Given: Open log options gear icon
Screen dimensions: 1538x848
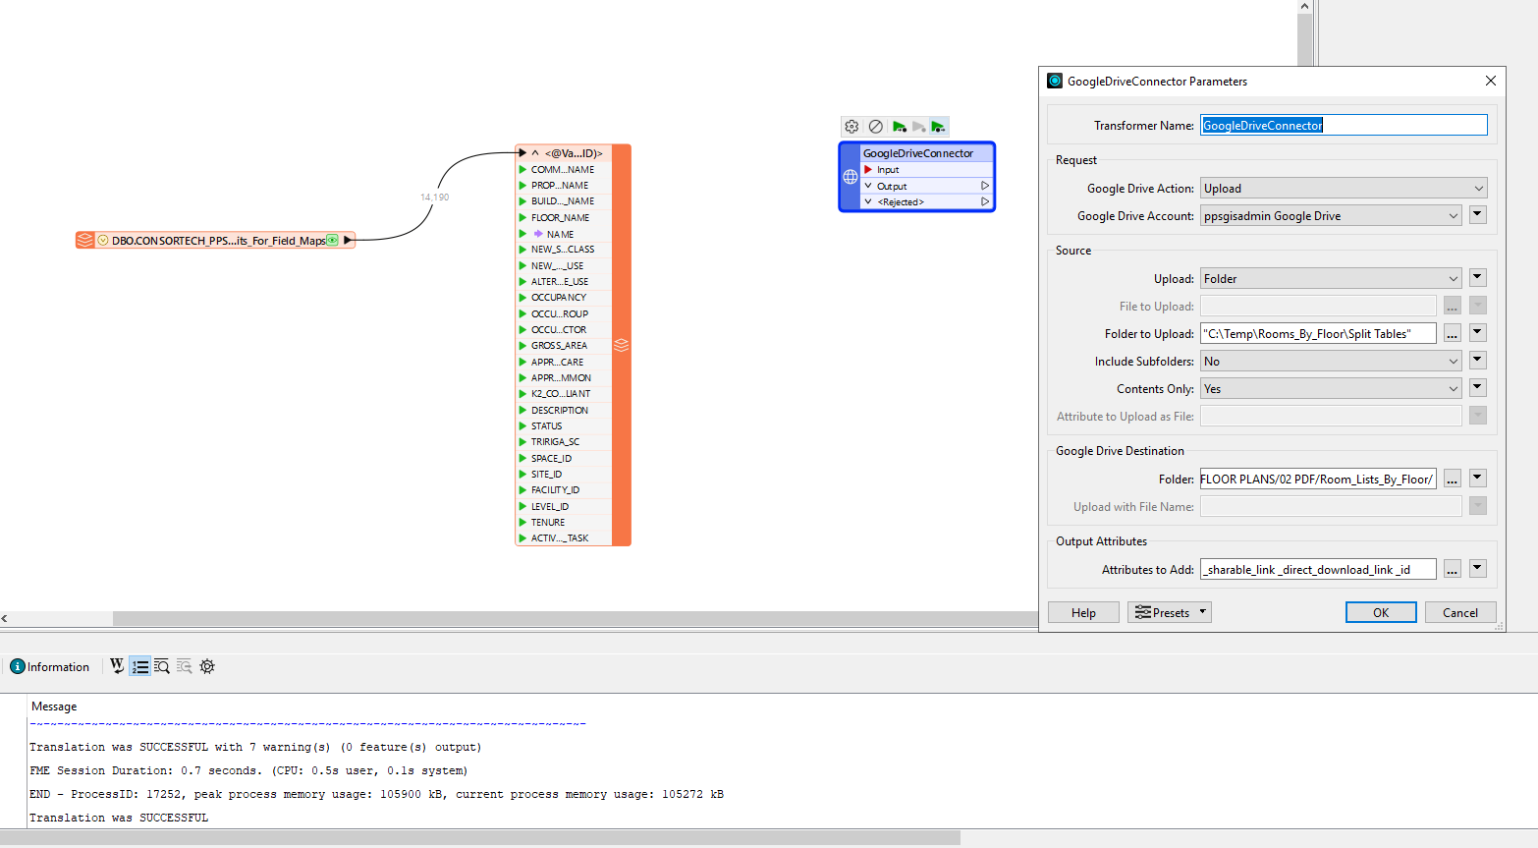Looking at the screenshot, I should [x=207, y=666].
